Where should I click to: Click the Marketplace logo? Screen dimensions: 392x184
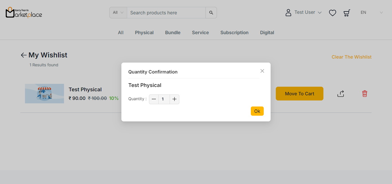pos(24,13)
